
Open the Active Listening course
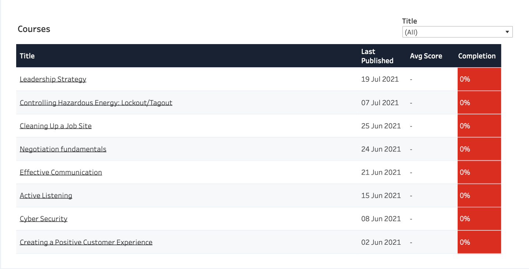click(46, 196)
